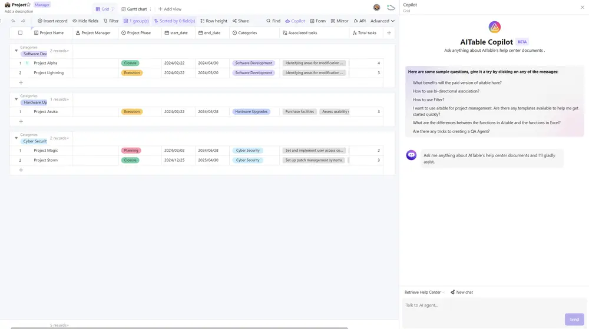Click the Associated tasks column header

314,32
